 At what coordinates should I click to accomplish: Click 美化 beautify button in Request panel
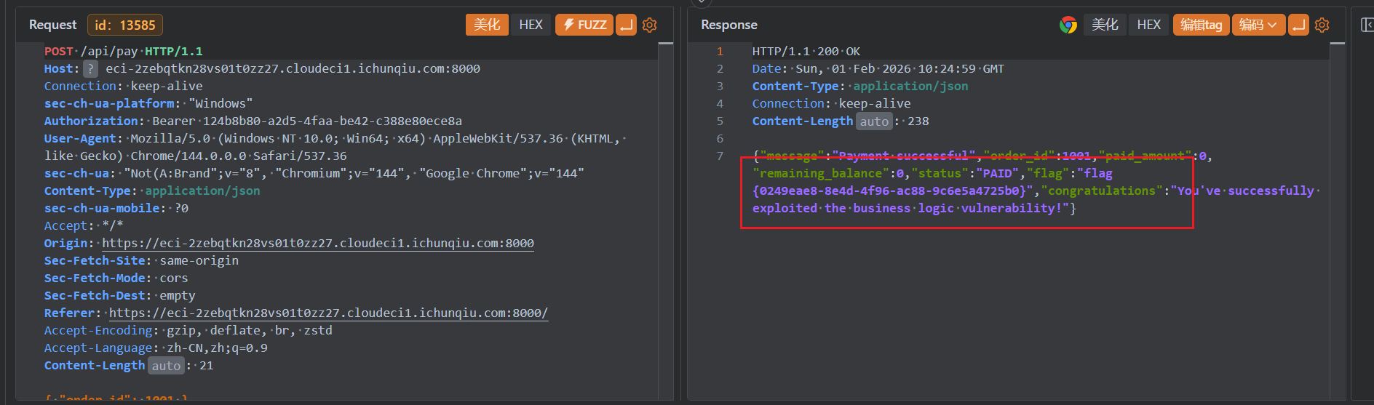click(487, 25)
